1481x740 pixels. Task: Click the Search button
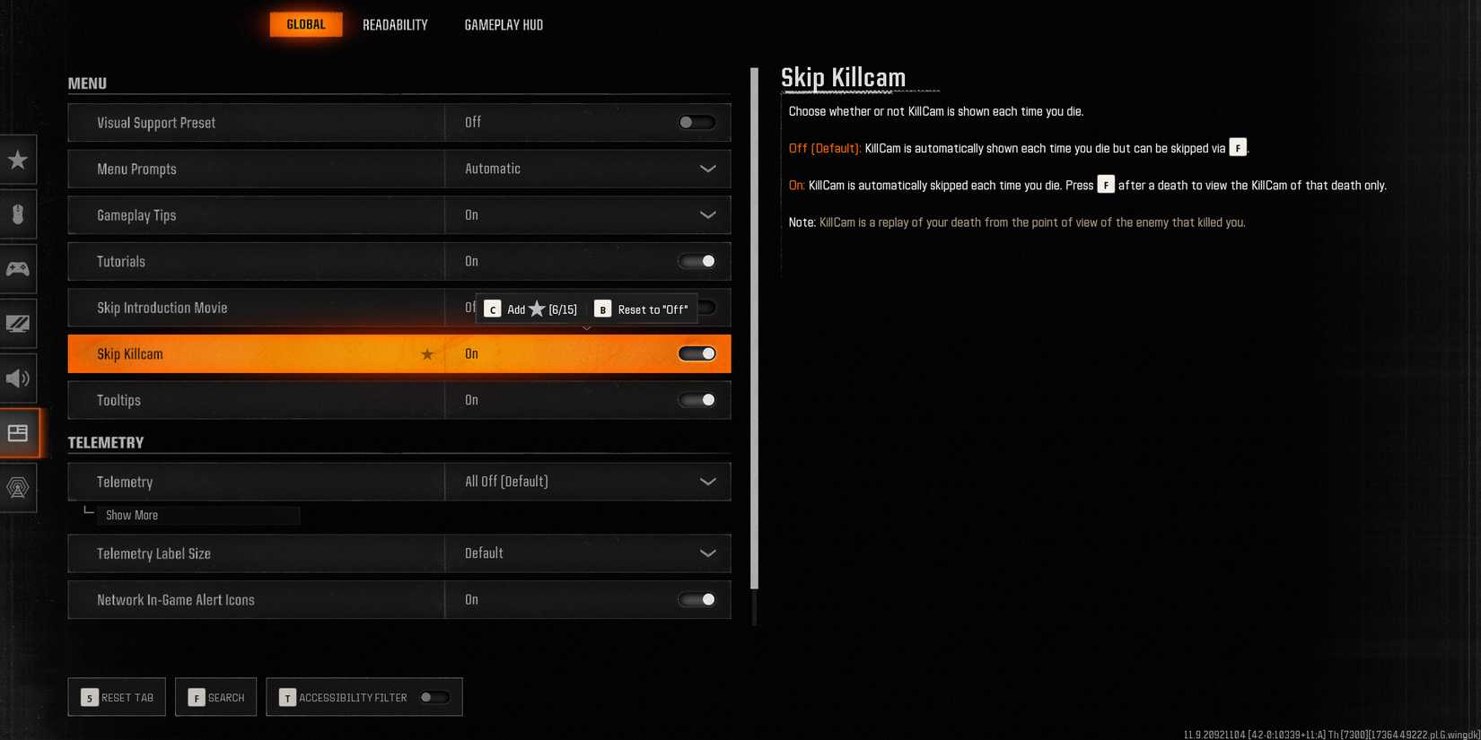pos(216,697)
